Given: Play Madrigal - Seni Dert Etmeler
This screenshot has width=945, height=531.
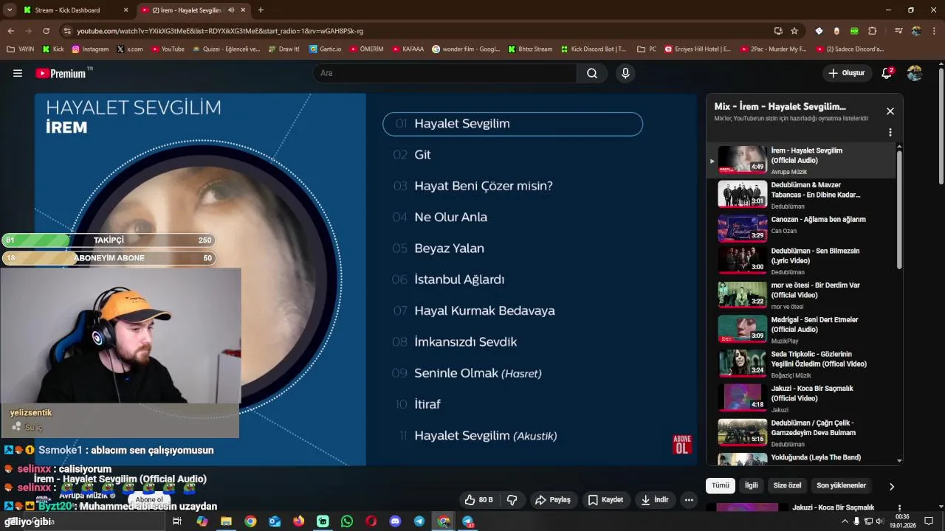Looking at the screenshot, I should tap(801, 330).
